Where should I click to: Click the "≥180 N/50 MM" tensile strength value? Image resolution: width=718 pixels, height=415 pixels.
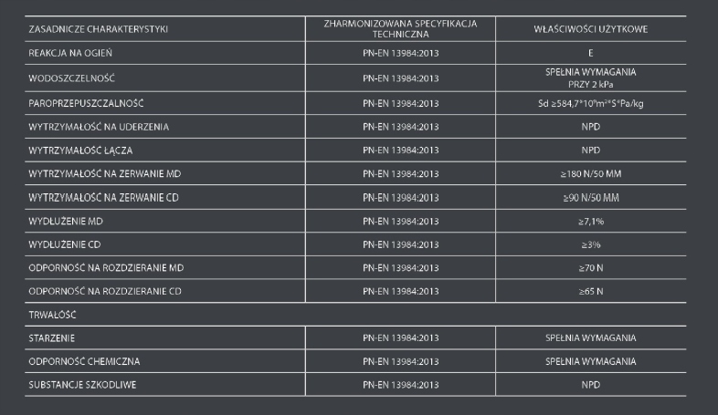pyautogui.click(x=591, y=173)
